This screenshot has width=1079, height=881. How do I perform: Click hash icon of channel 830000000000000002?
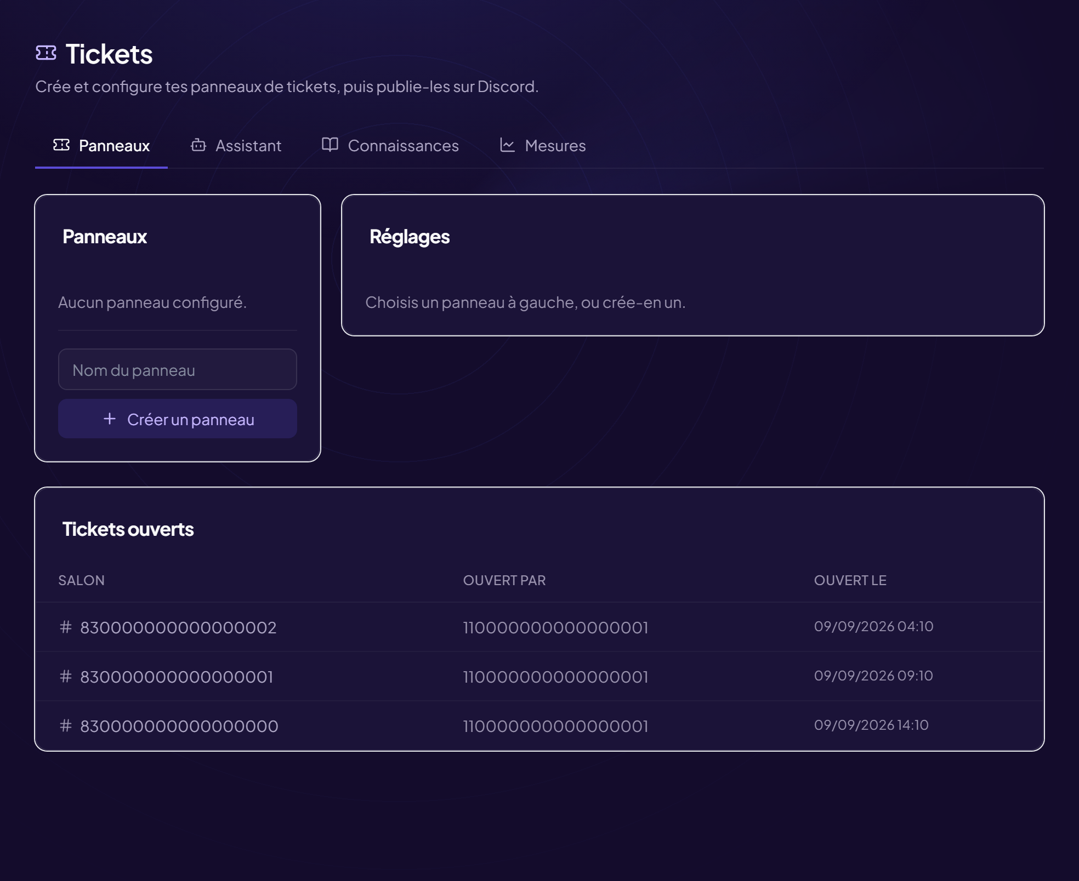click(x=66, y=627)
